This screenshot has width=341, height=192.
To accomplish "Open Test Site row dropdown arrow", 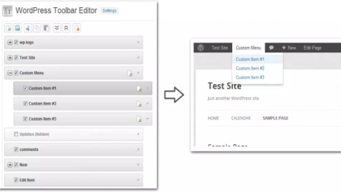I will [138, 58].
